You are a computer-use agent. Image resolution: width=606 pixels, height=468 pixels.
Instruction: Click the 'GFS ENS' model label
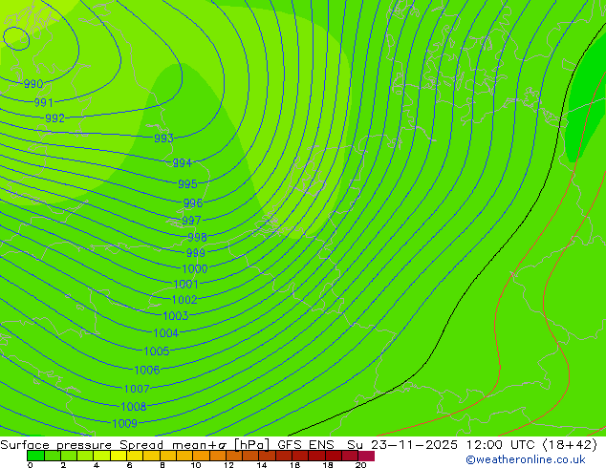(306, 445)
